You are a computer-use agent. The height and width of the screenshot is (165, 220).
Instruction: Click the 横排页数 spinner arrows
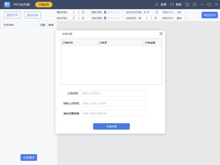[x=79, y=12]
